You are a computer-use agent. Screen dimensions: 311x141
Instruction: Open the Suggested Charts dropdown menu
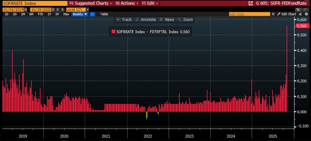coord(90,3)
